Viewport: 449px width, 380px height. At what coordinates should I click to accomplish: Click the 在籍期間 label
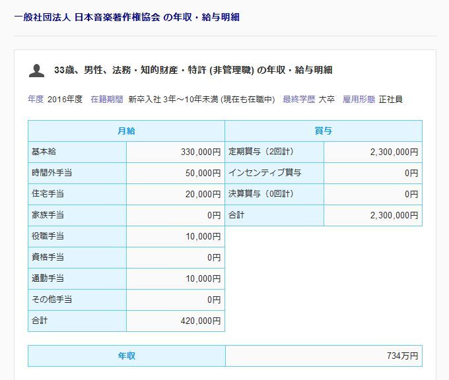coord(106,100)
